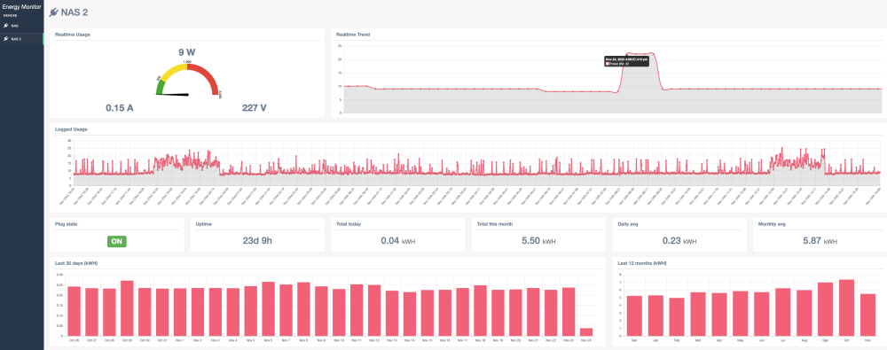
Task: Click the Feb bar in Last 12 months chart
Action: point(677,316)
